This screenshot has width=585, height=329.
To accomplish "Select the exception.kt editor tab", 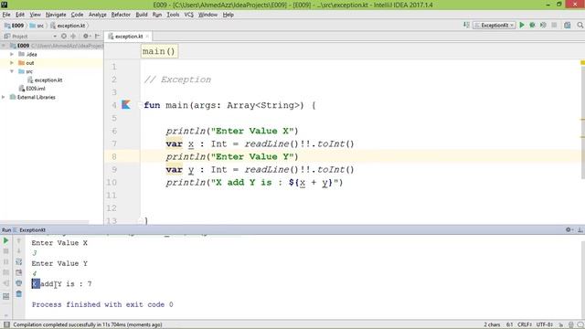I will pyautogui.click(x=128, y=37).
